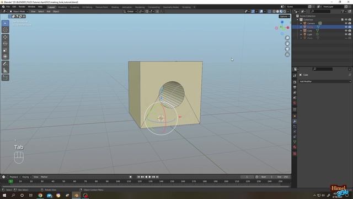Image resolution: width=353 pixels, height=199 pixels.
Task: Hide the selected object with eye icon
Action: point(346,27)
